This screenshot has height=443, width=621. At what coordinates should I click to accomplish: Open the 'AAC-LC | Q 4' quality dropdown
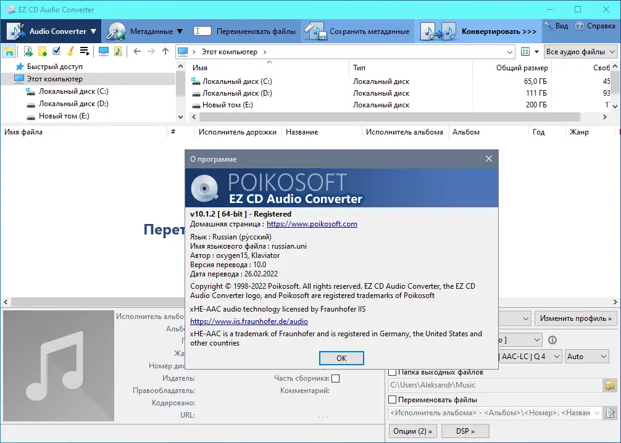530,357
